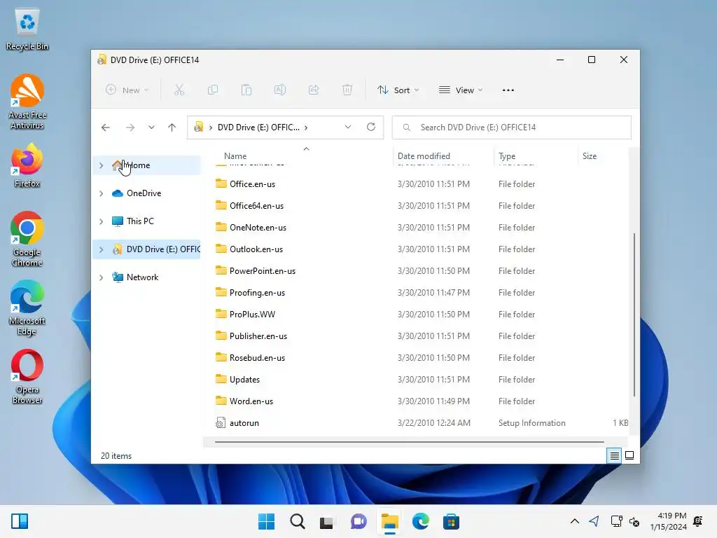Click the vertical scrollbar of file list
The width and height of the screenshot is (717, 538).
[x=634, y=315]
